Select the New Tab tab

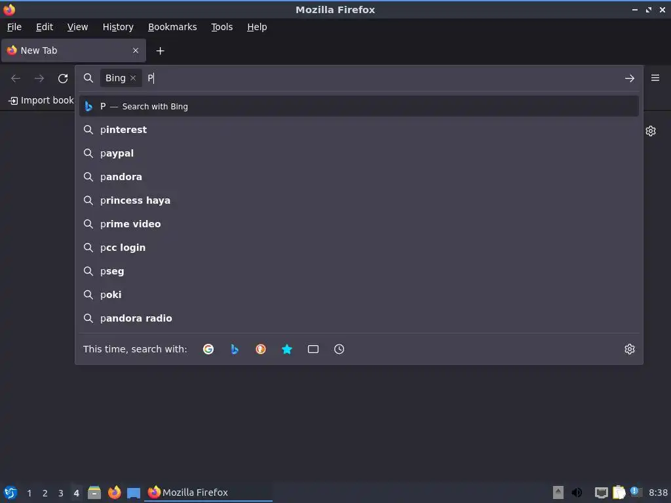pos(73,50)
